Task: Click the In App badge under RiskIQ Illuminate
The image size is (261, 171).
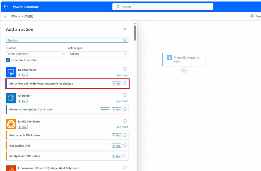Action: coord(23,127)
